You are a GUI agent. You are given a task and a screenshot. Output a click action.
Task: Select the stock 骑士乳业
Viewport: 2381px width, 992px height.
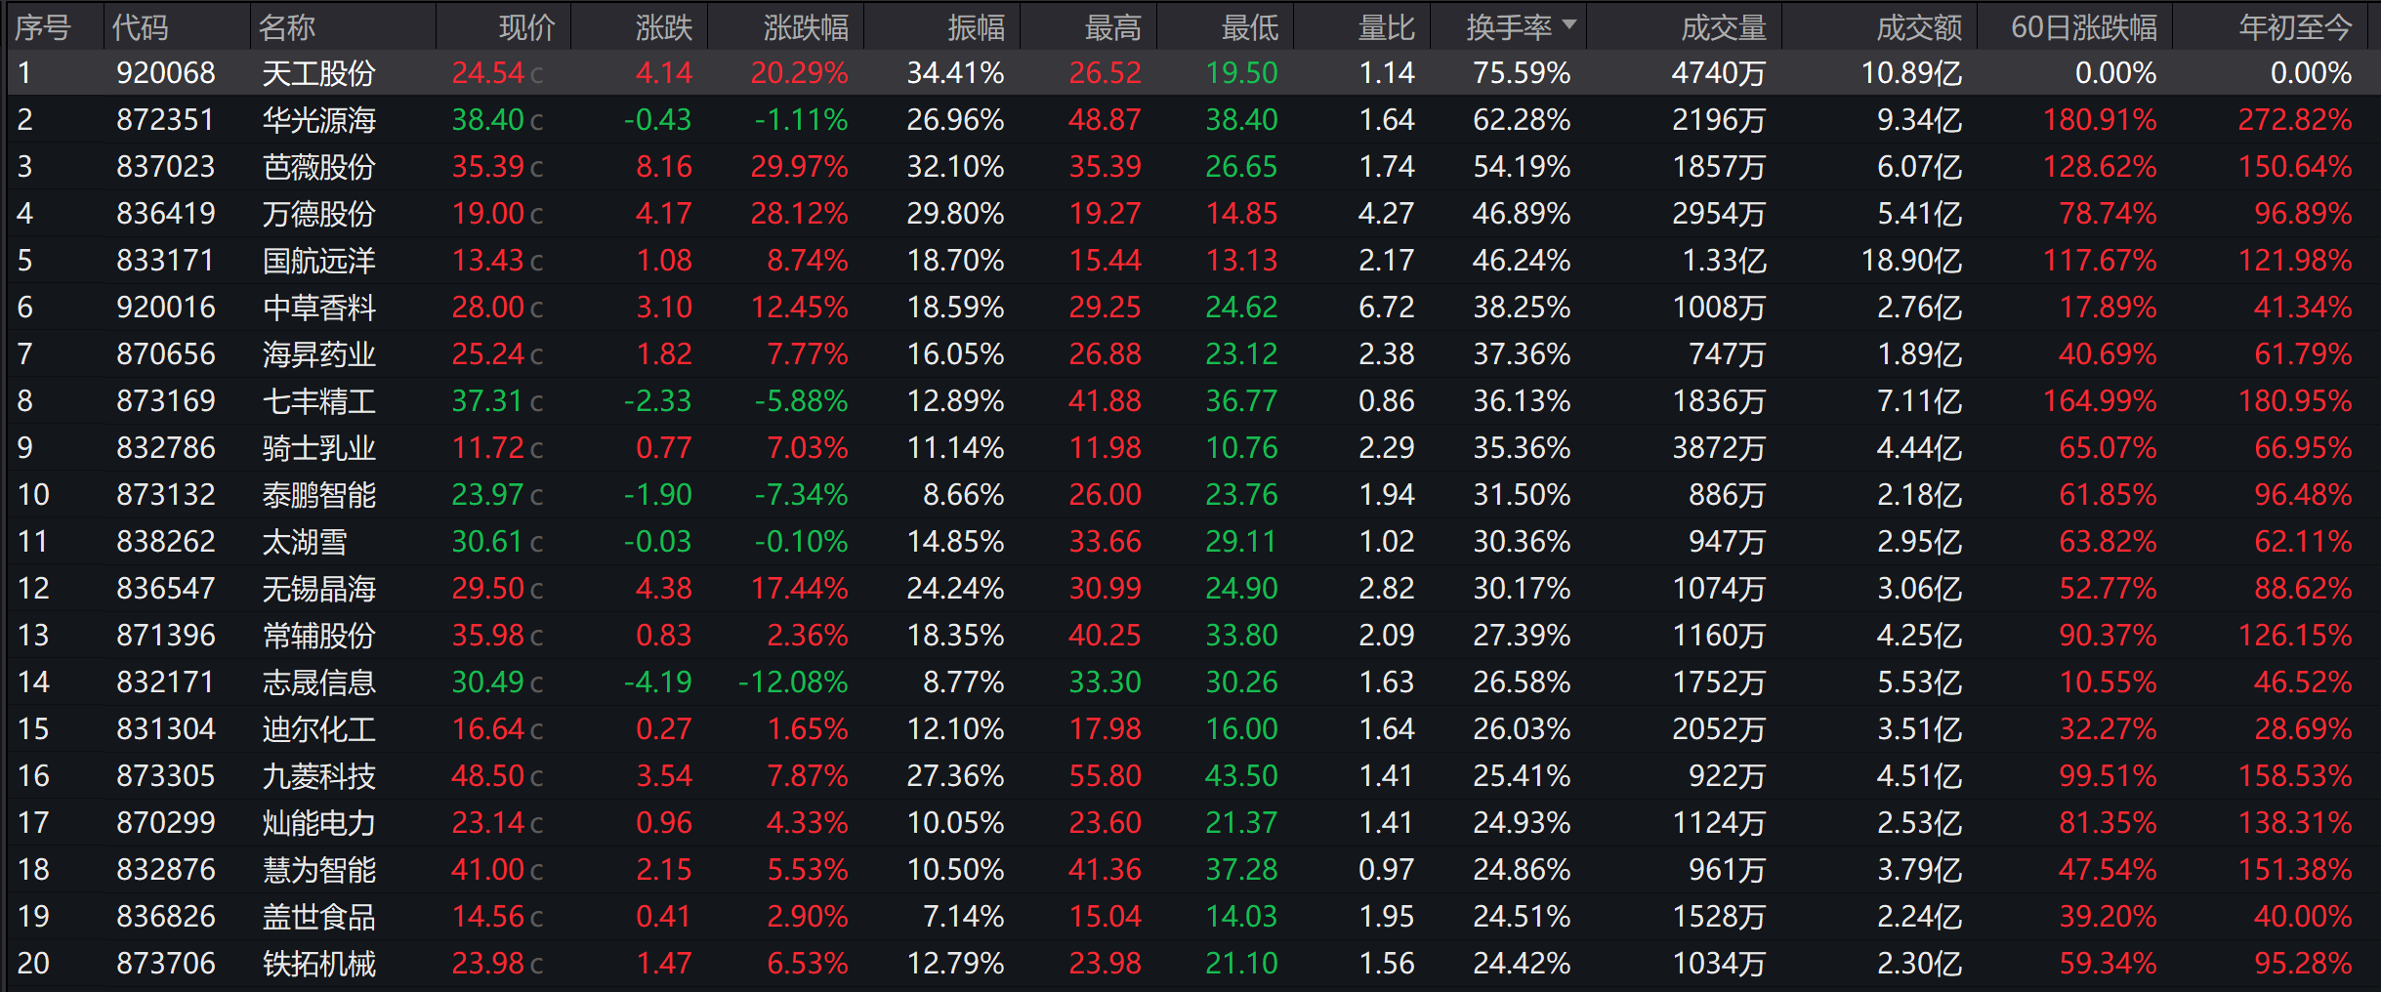point(319,448)
